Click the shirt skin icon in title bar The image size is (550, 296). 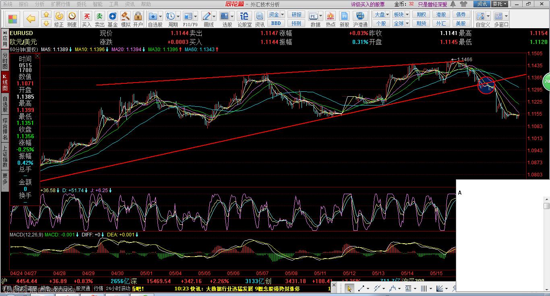[463, 4]
